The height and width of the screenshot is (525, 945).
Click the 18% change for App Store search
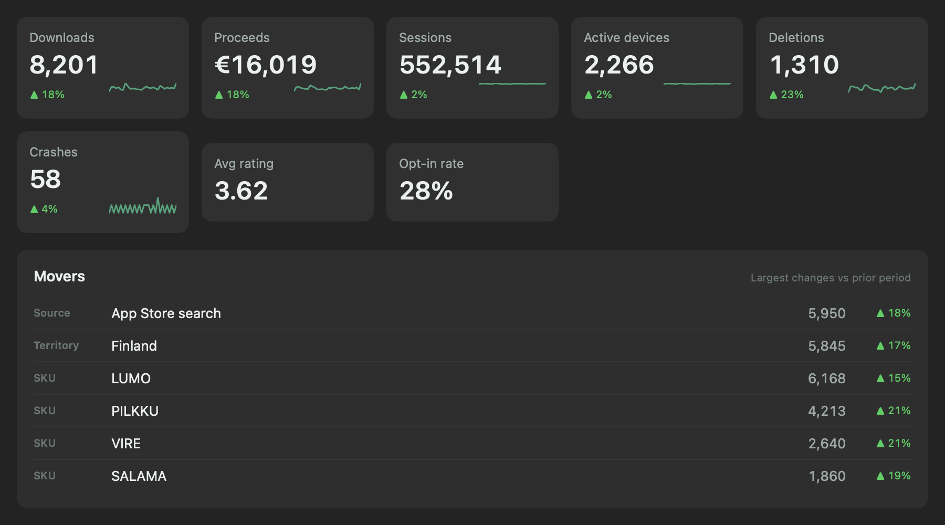click(894, 313)
